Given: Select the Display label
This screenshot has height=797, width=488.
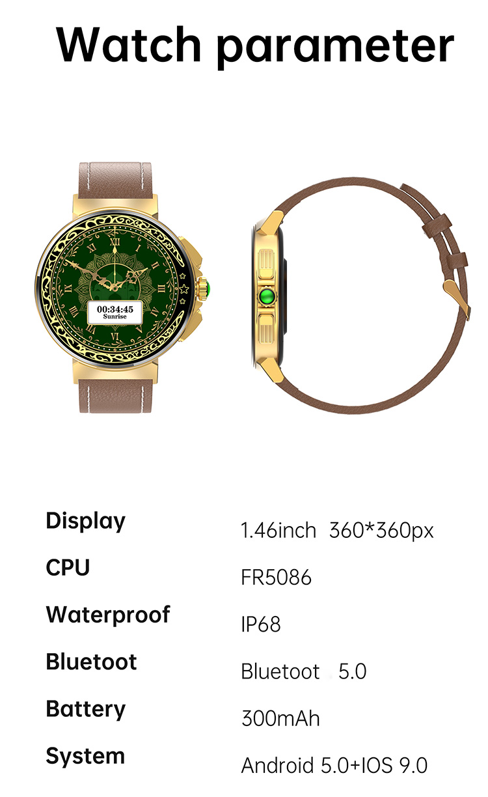Looking at the screenshot, I should pos(85,521).
